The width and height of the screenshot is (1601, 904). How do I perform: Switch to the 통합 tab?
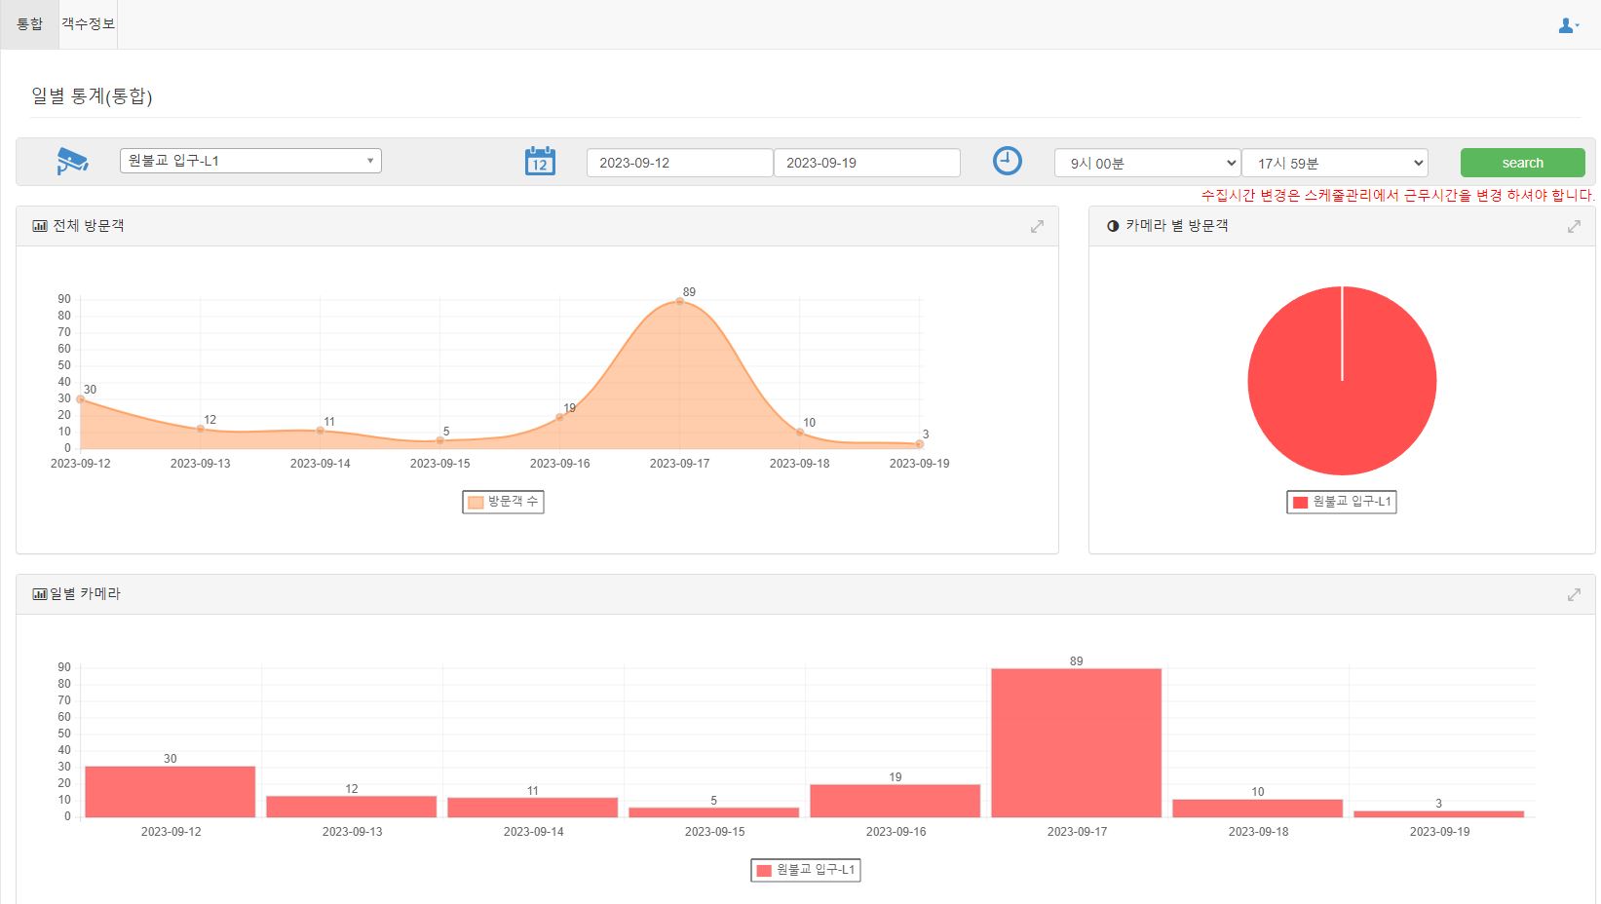tap(29, 23)
